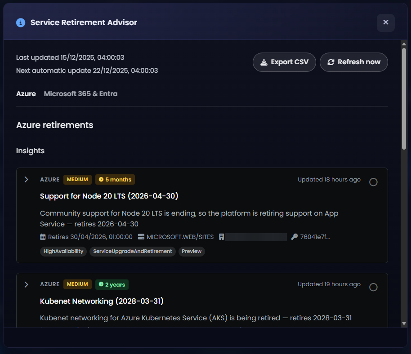The height and width of the screenshot is (354, 411).
Task: Click the 5 months clock badge
Action: coord(115,179)
